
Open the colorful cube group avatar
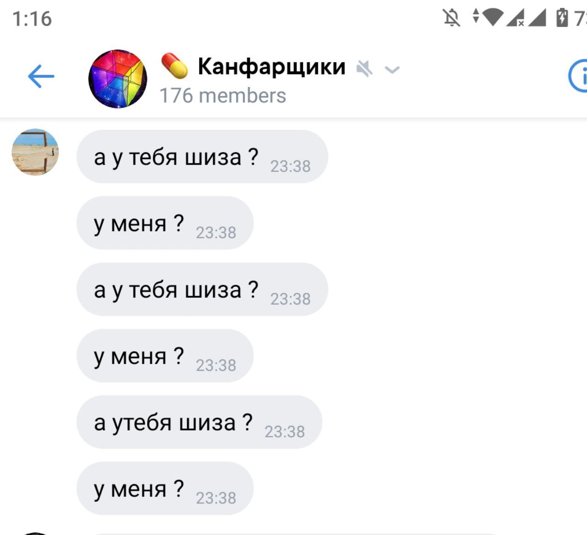pos(118,79)
